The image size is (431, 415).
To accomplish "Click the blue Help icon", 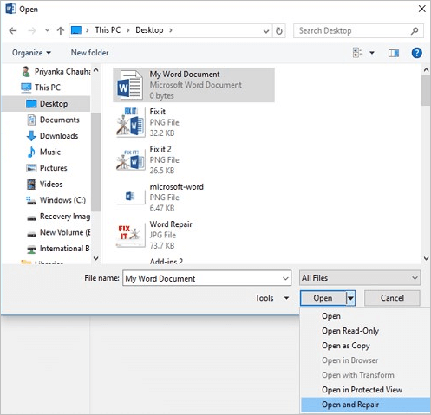I will pos(416,53).
